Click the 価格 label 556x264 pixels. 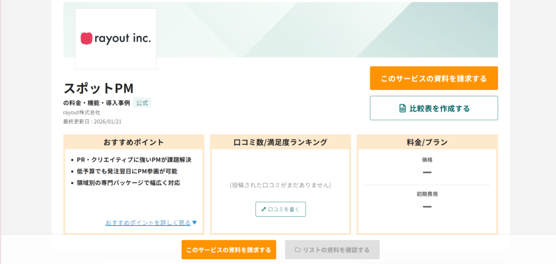coord(427,160)
